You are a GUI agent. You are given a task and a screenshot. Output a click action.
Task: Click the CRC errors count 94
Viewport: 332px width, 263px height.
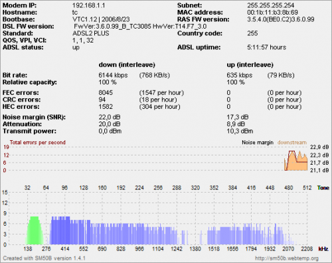coord(102,100)
